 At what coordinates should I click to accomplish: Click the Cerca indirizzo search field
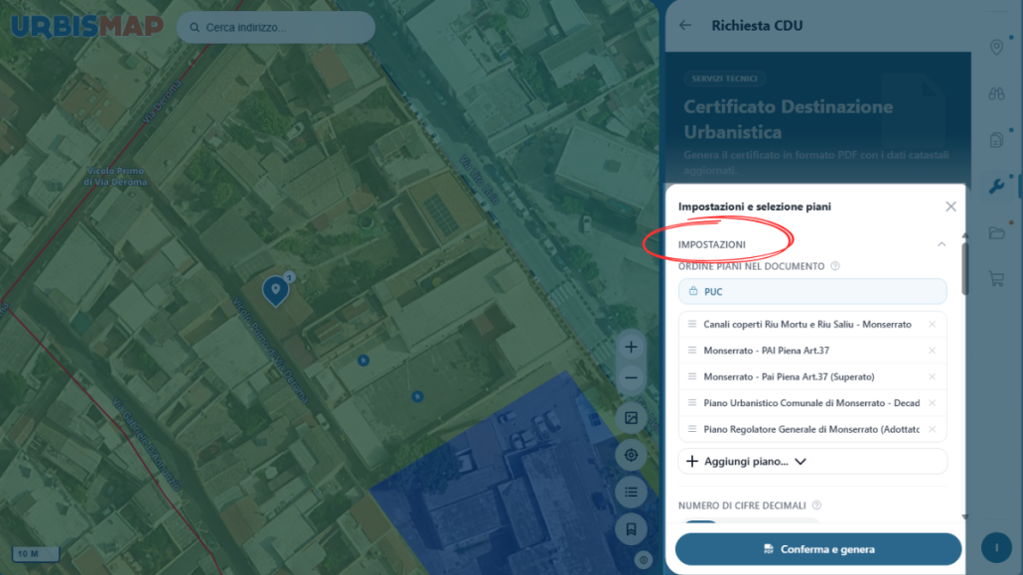(275, 28)
